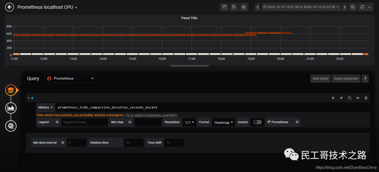Show Min time interval info icon

click(63, 143)
